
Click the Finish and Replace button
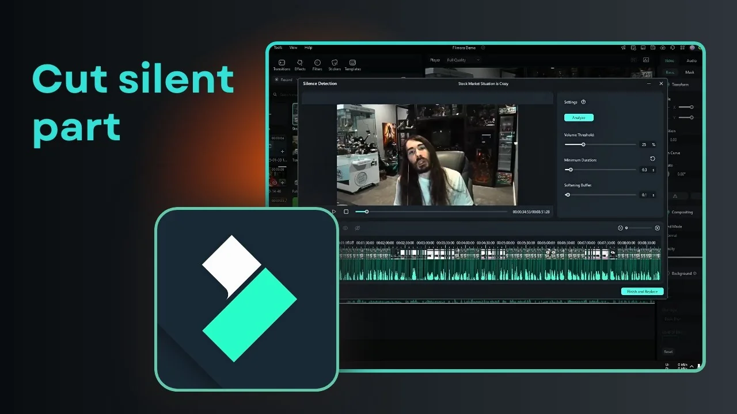[641, 292]
